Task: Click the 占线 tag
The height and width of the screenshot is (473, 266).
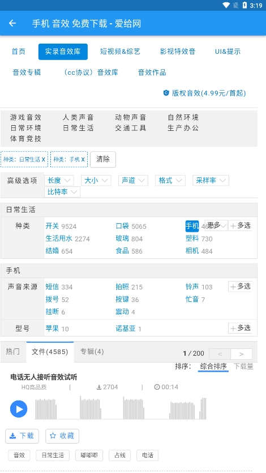Action: 119,455
